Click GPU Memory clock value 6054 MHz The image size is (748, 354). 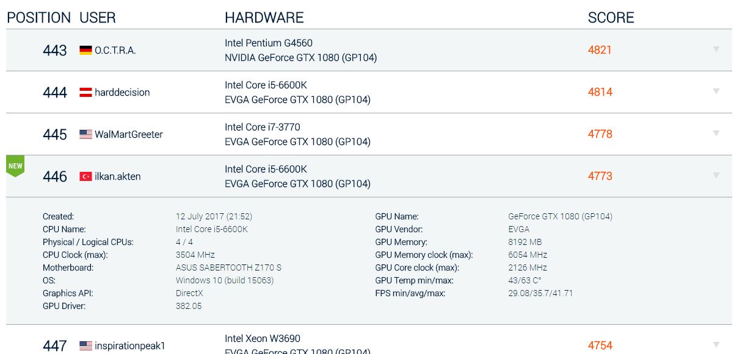click(x=528, y=255)
